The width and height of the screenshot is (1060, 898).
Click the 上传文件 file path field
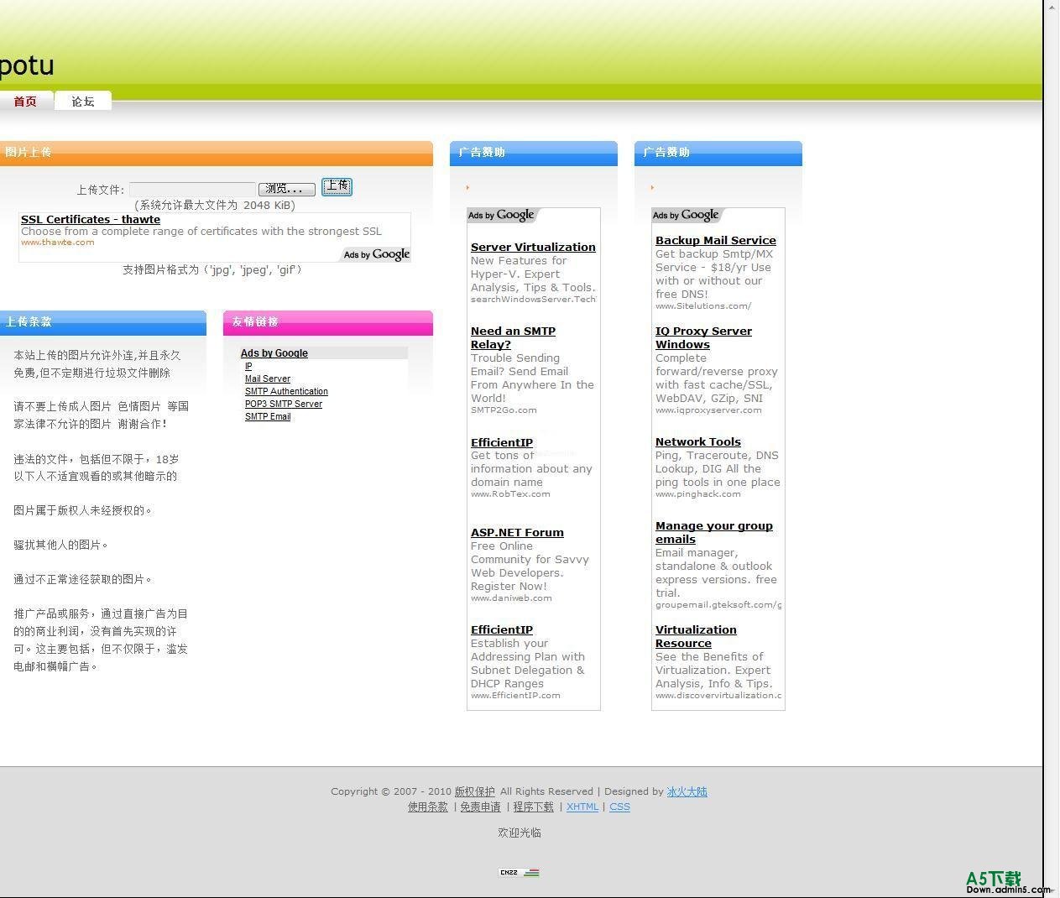192,190
